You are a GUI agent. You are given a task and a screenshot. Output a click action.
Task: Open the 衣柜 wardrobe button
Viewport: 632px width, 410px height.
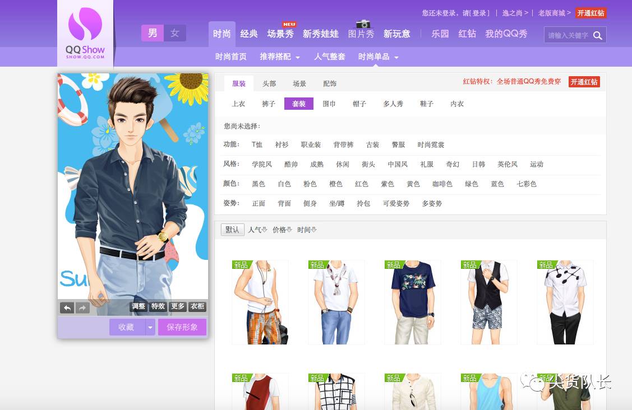197,306
